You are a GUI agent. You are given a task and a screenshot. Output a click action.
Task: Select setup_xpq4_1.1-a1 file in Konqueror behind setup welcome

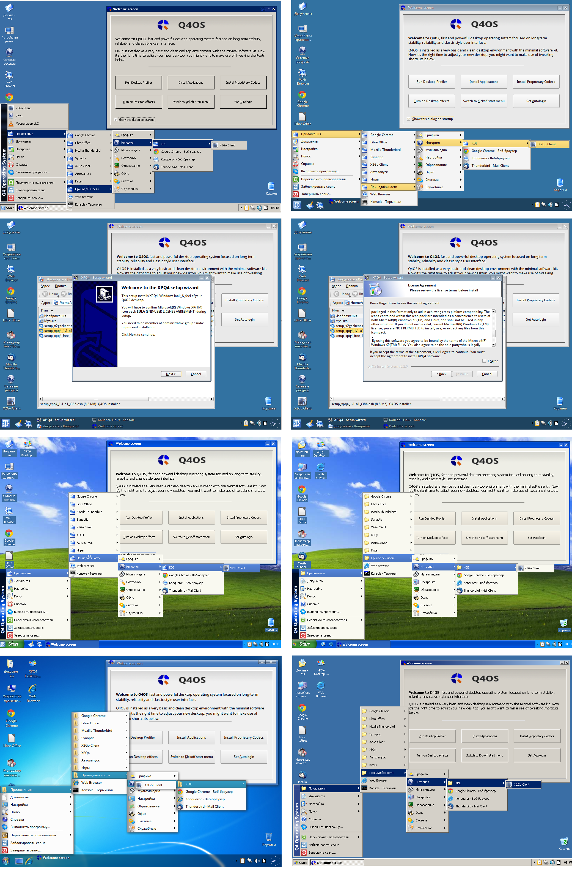click(x=56, y=331)
